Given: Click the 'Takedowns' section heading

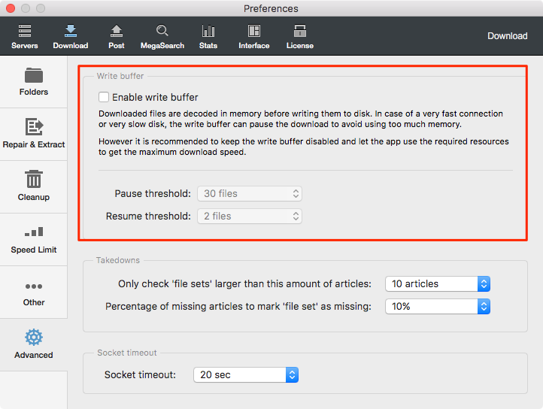Looking at the screenshot, I should coord(118,260).
